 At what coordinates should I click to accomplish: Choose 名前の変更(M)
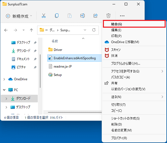[134, 130]
